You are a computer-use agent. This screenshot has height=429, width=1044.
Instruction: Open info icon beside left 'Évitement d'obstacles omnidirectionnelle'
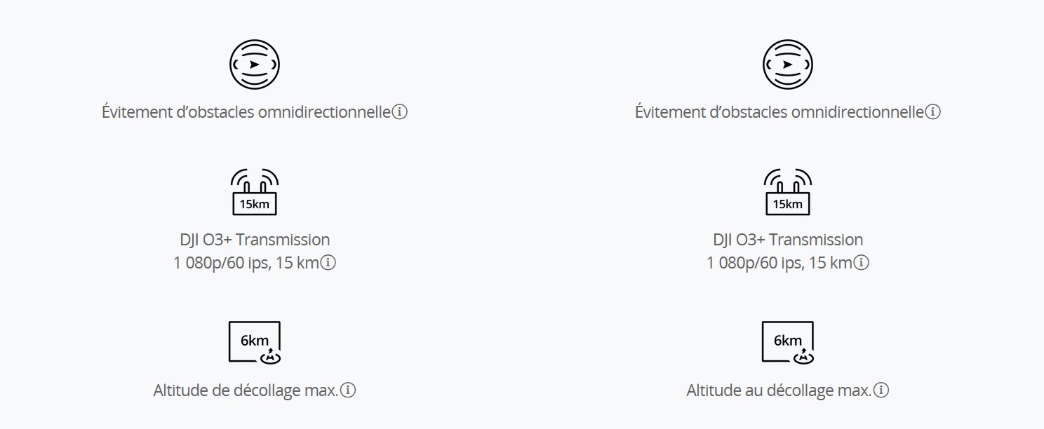click(x=399, y=111)
